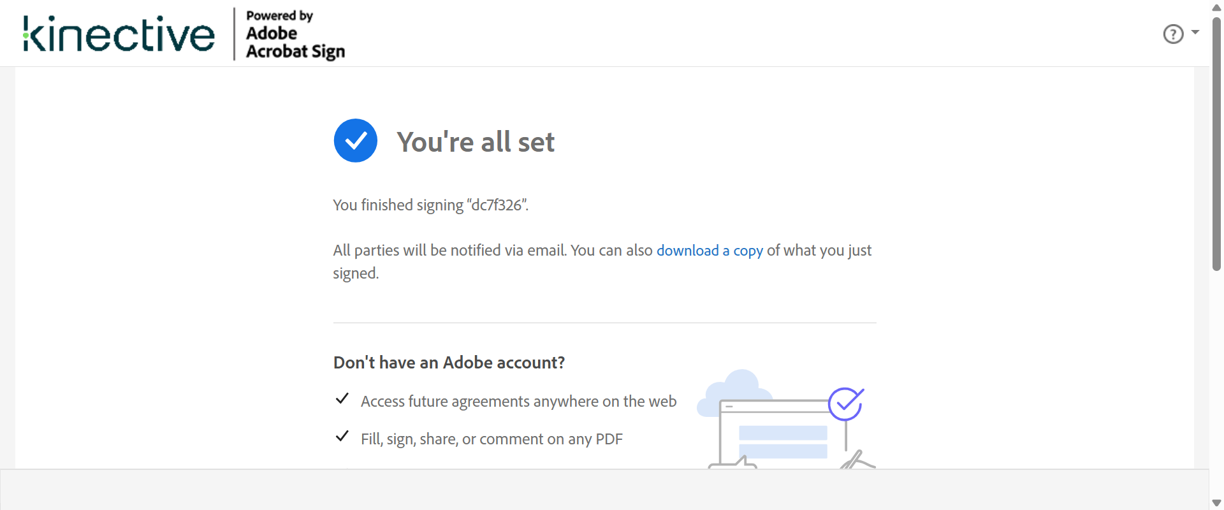Click the Adobe Acrobat Sign logo text
This screenshot has height=510, width=1224.
(295, 35)
